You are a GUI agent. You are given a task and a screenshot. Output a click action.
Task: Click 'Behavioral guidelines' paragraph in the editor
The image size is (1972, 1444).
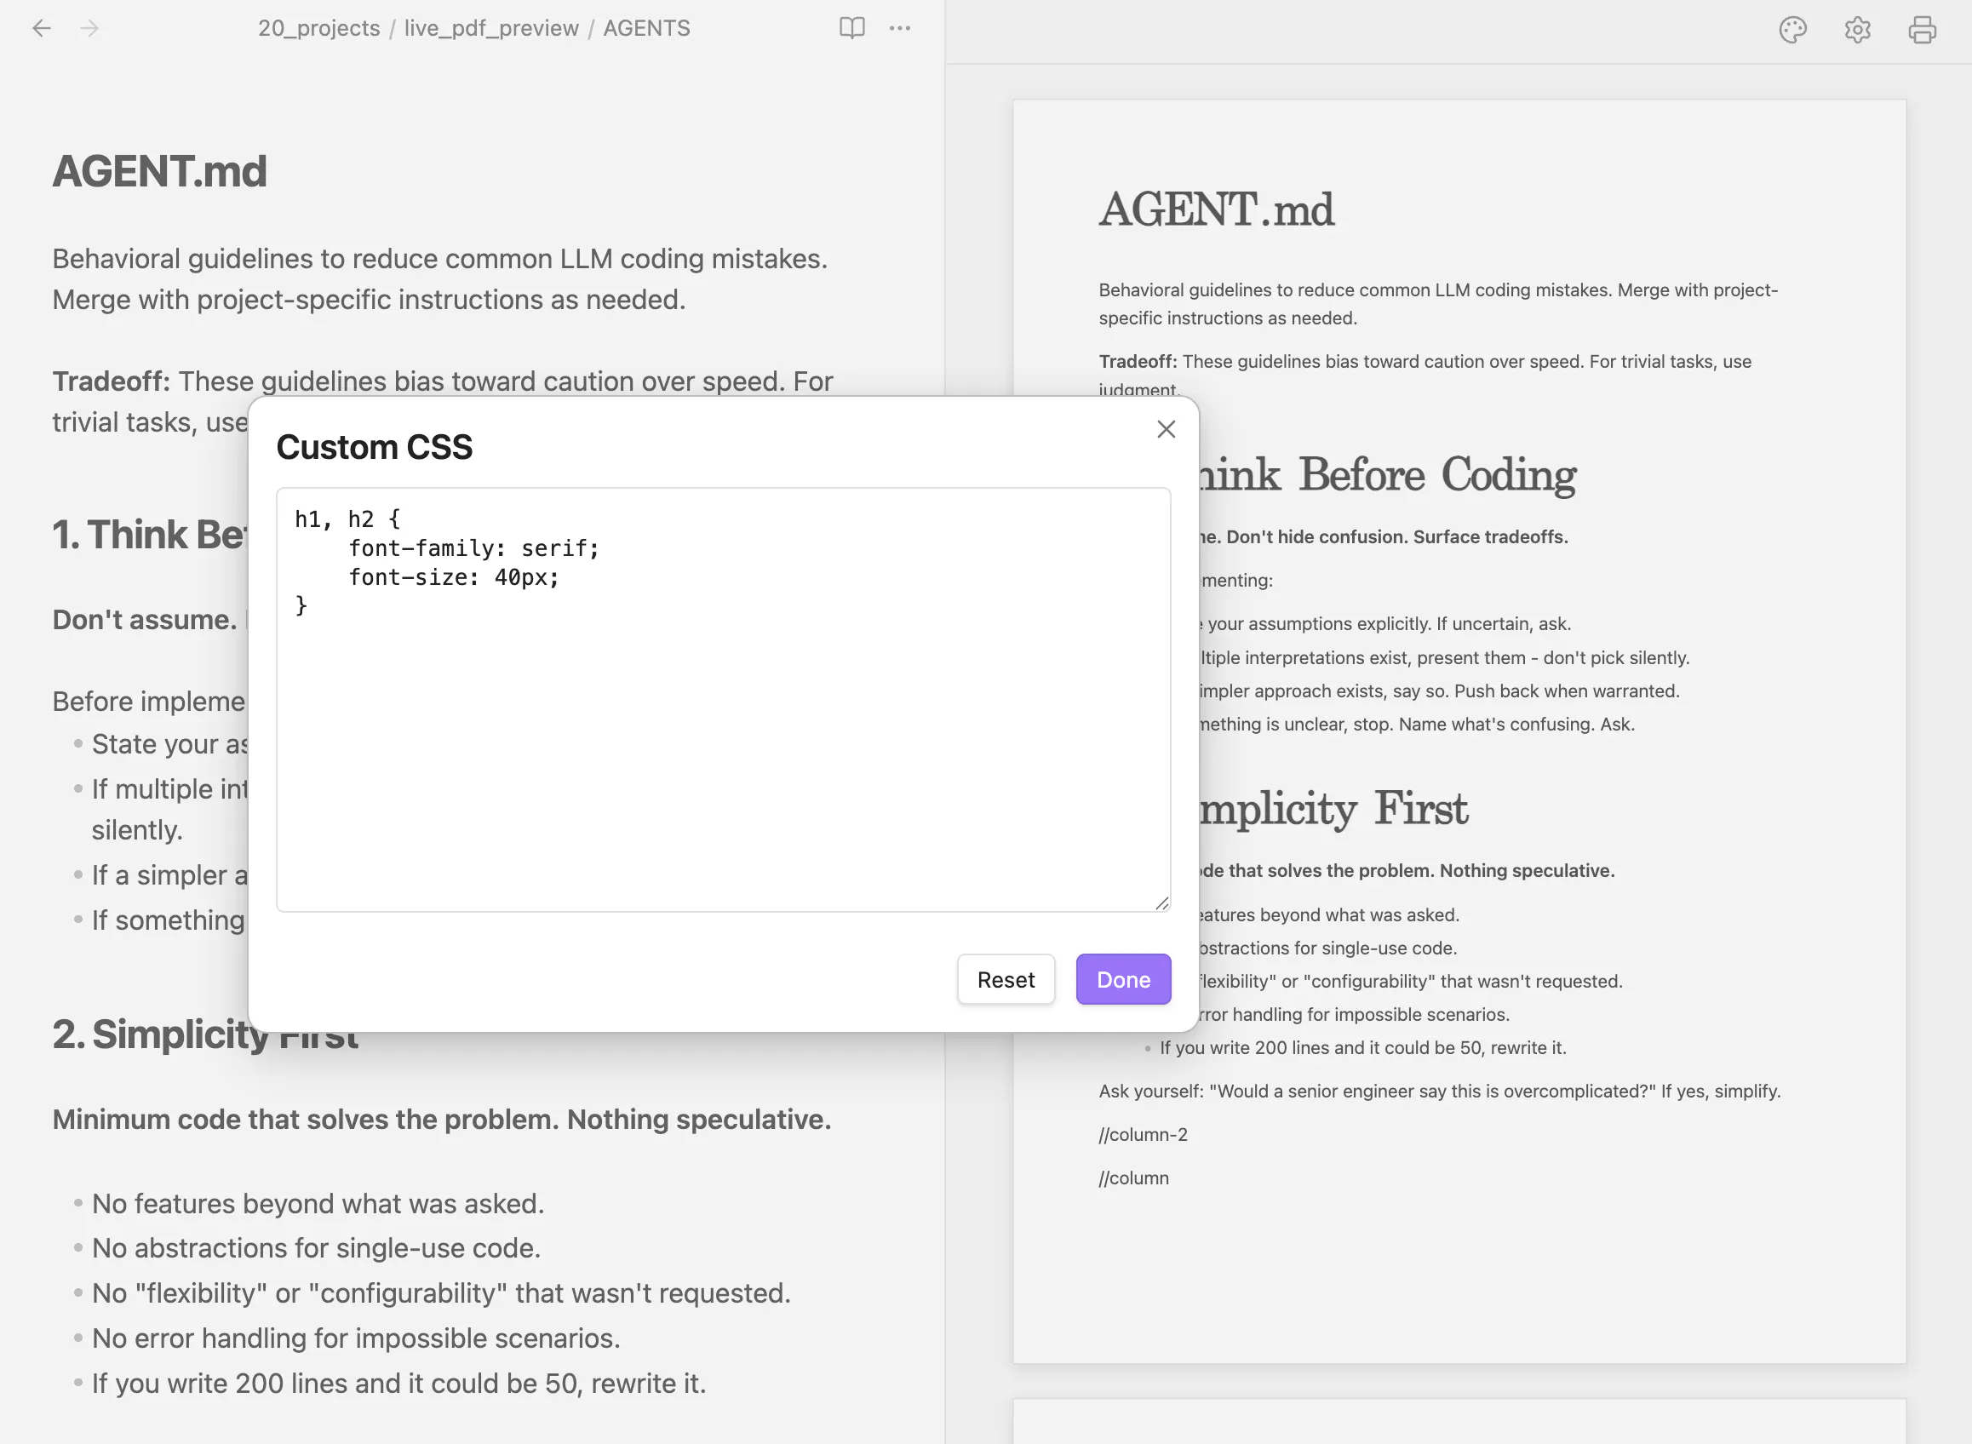click(x=439, y=278)
